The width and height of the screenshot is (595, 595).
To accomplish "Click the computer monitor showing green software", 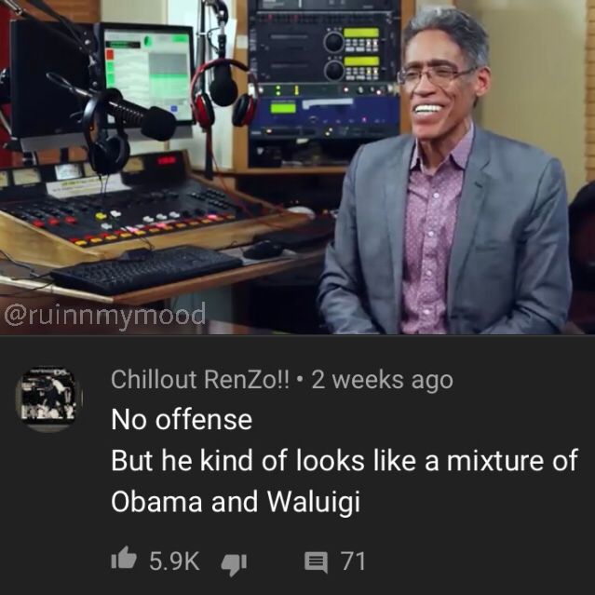I will point(147,73).
